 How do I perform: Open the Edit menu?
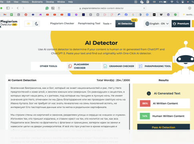(x=8, y=2)
